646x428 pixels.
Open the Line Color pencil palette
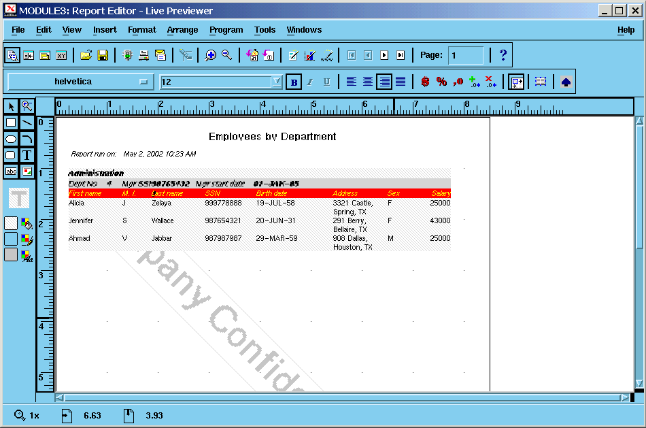pyautogui.click(x=27, y=239)
